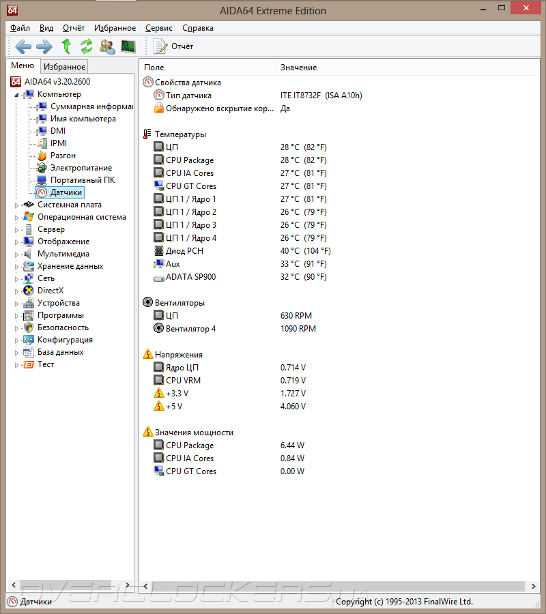Open the Справка menu
Image resolution: width=546 pixels, height=614 pixels.
click(198, 28)
